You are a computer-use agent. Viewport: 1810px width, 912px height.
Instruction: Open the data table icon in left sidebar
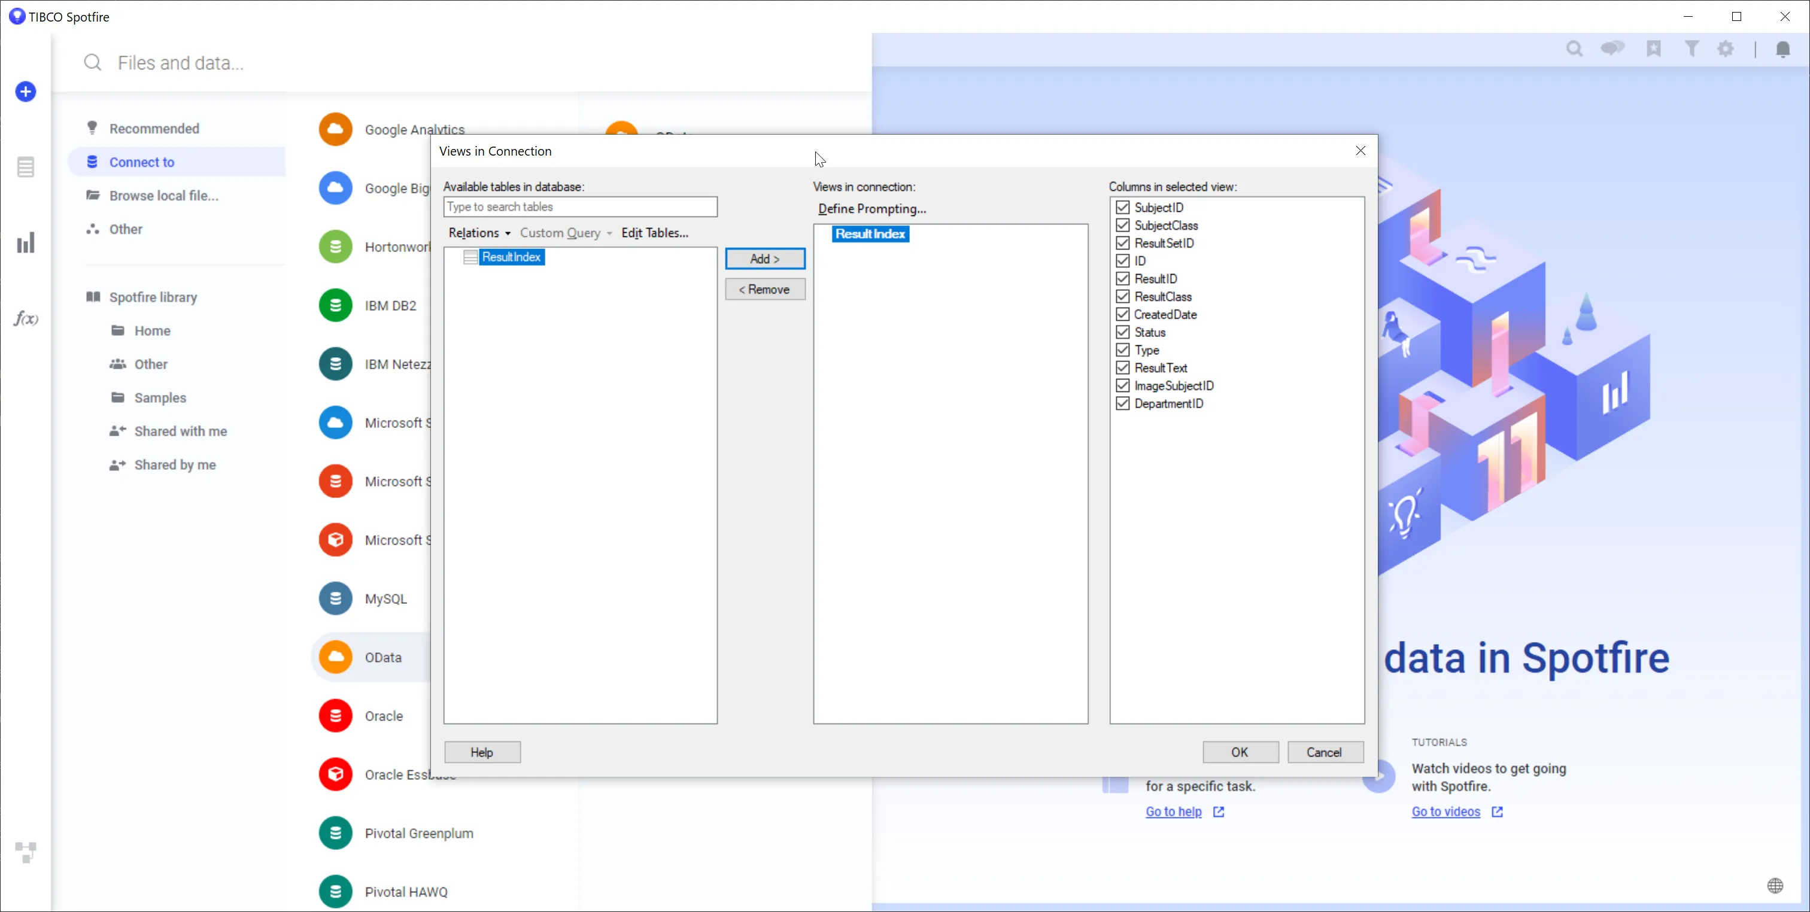coord(26,167)
